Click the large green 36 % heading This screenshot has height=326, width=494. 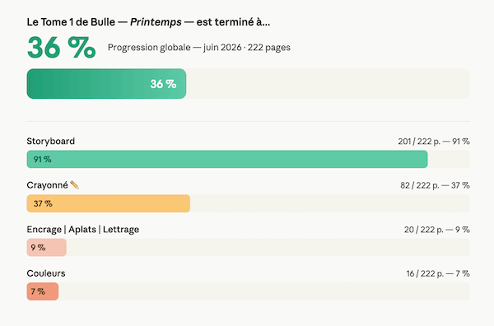[62, 48]
